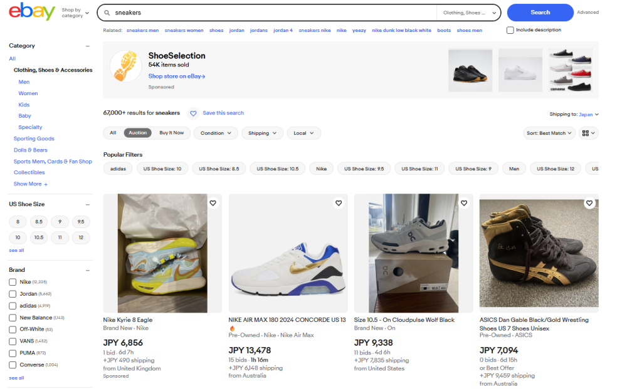
Task: Apply US Shoe Size: 11 popular filter
Action: 419,169
